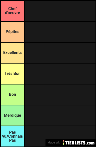Click the empty 'Bon' tier row
This screenshot has height=147, width=96.
pyautogui.click(x=60, y=95)
